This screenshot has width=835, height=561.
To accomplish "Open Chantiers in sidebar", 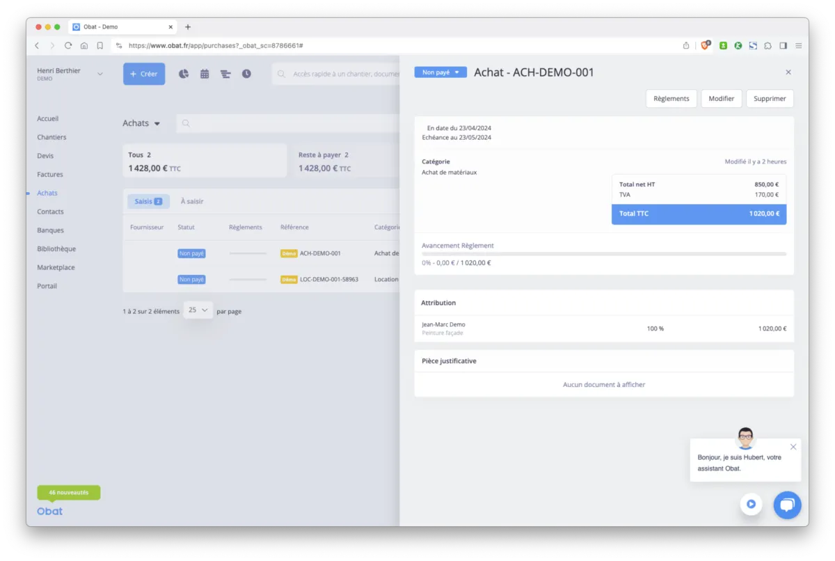I will pyautogui.click(x=51, y=137).
